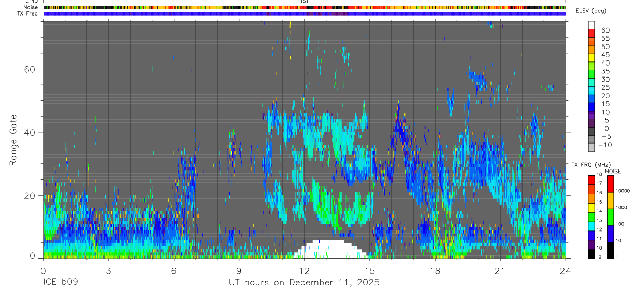Click the '18' UT hour tick label

(435, 271)
